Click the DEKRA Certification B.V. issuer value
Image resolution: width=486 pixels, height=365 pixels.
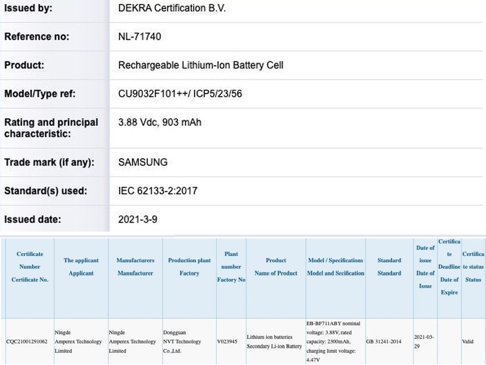click(172, 9)
